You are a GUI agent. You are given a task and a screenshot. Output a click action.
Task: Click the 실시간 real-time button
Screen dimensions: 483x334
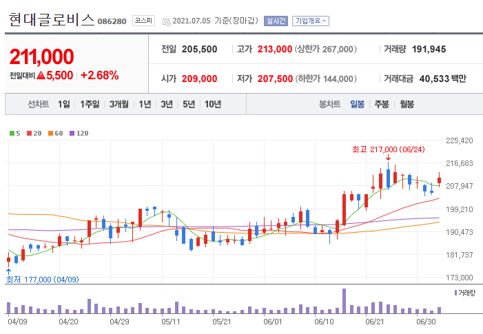tap(276, 21)
